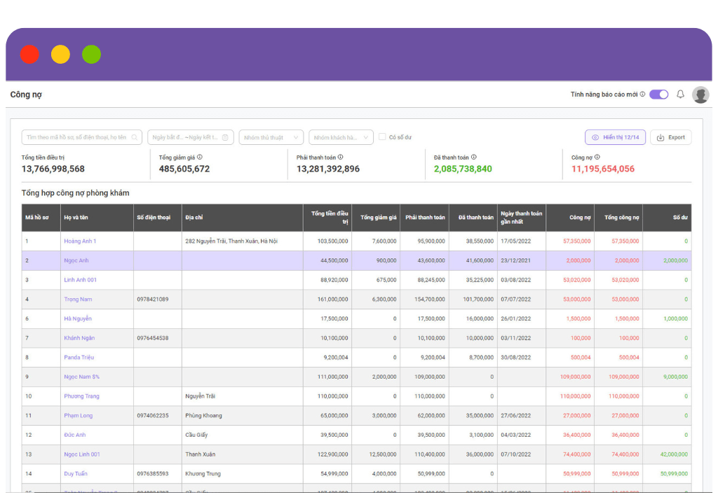Click address cell Phùng Khoang
The image size is (718, 504).
click(x=203, y=415)
